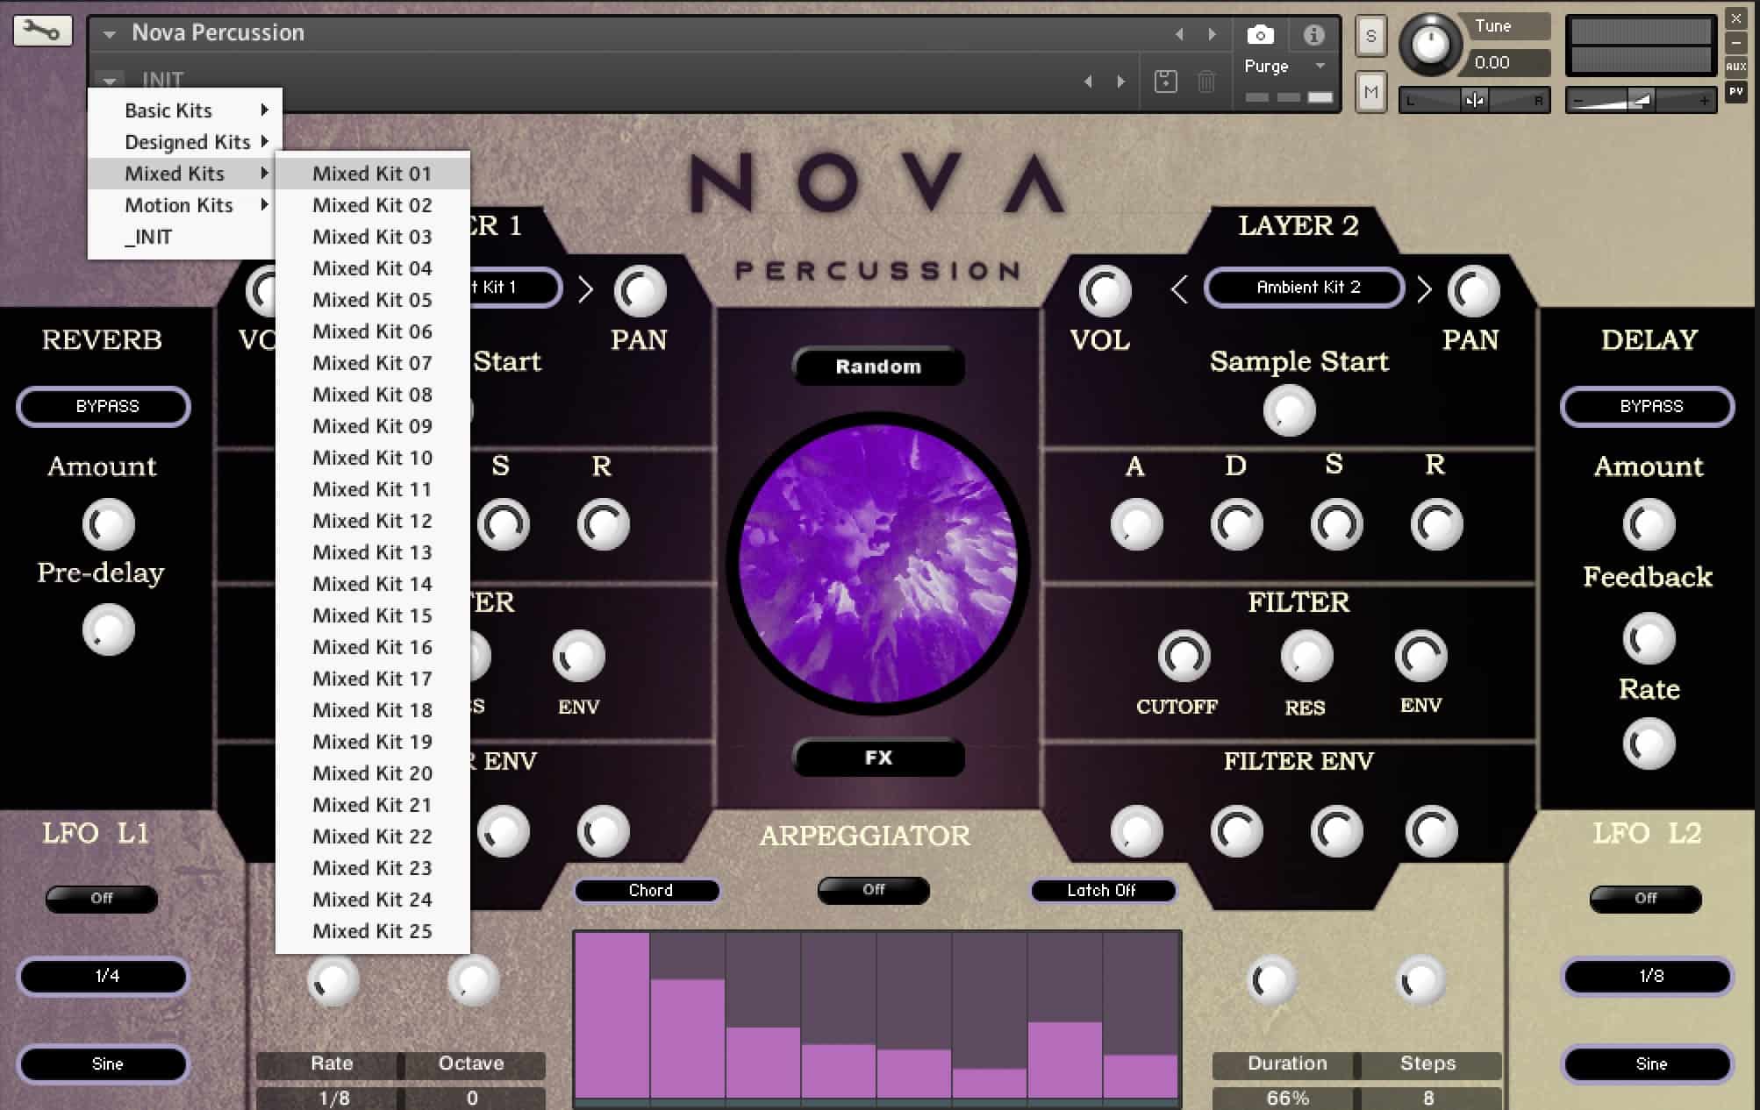1760x1110 pixels.
Task: Click the Delay Feedback knob
Action: coord(1649,638)
